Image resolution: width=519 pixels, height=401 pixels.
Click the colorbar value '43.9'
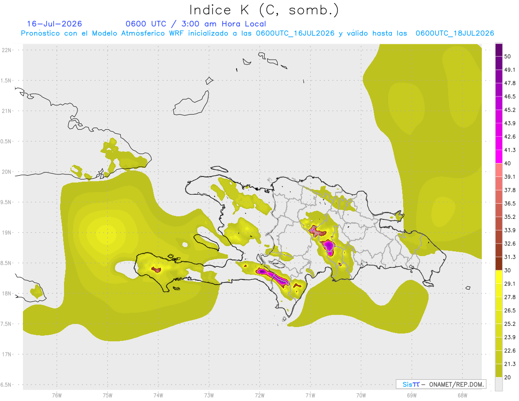[x=510, y=123]
